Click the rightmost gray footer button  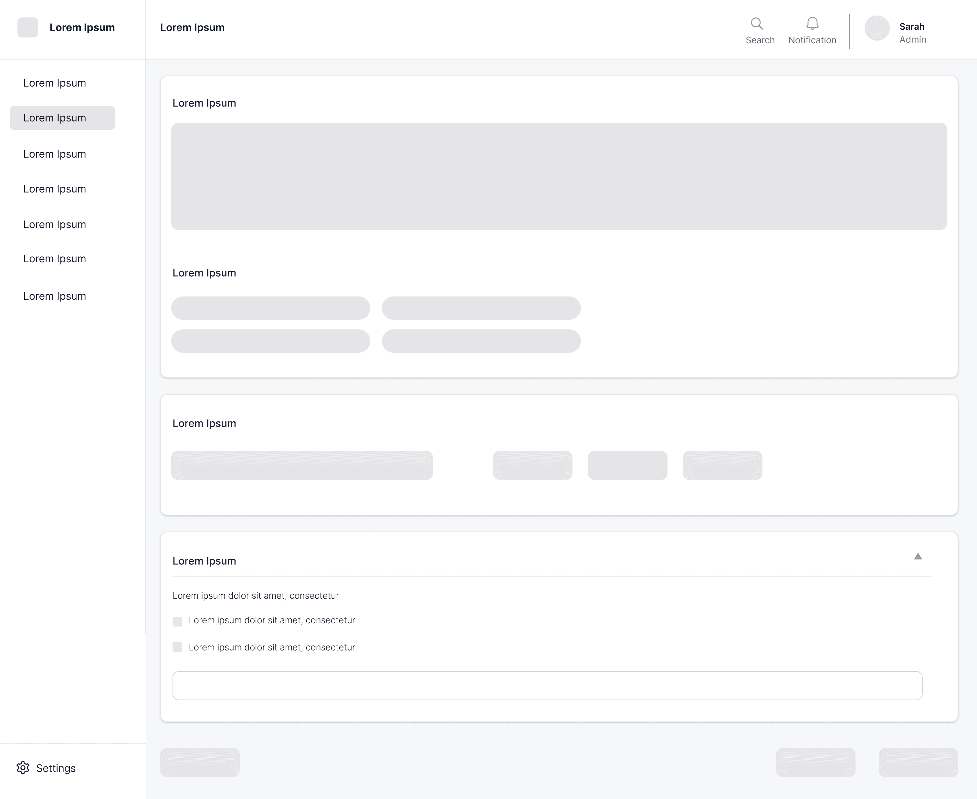918,763
